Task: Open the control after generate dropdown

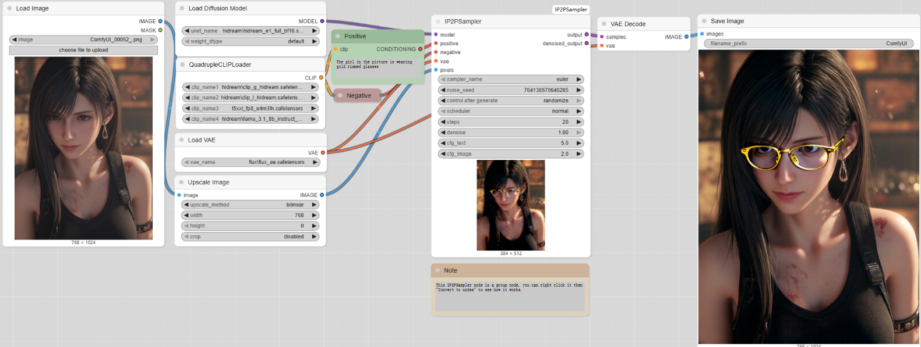Action: click(511, 101)
